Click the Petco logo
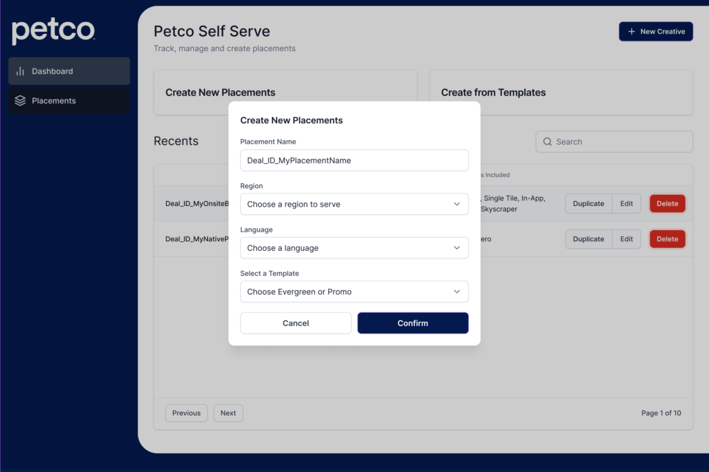709x472 pixels. point(53,31)
